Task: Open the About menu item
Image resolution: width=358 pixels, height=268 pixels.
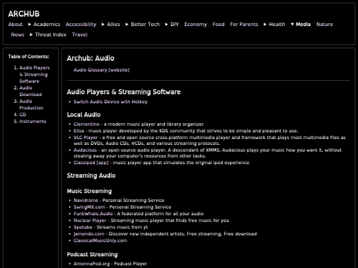Action: pyautogui.click(x=15, y=24)
